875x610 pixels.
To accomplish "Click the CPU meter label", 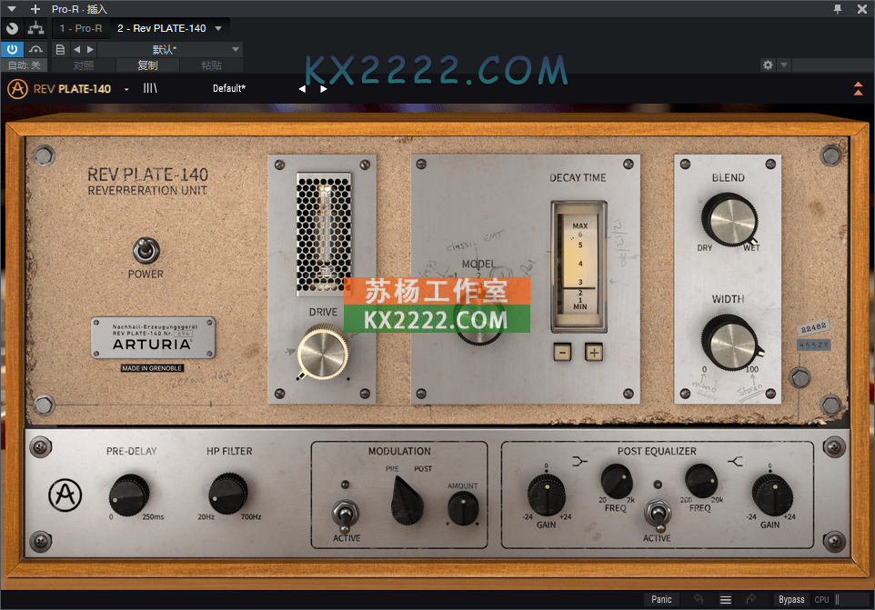I will [821, 599].
